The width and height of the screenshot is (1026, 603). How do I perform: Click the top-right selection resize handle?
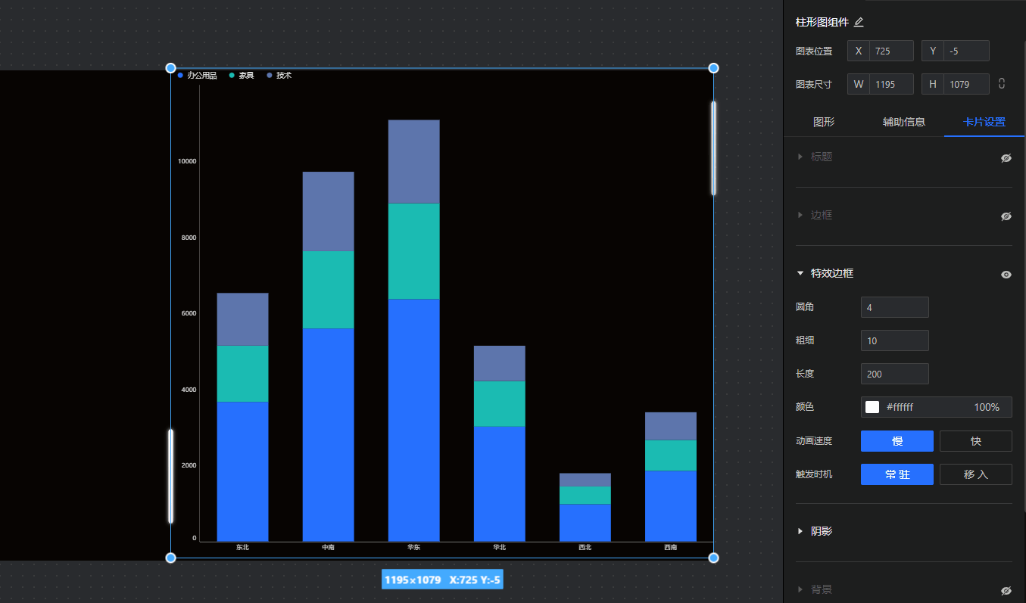(x=713, y=68)
